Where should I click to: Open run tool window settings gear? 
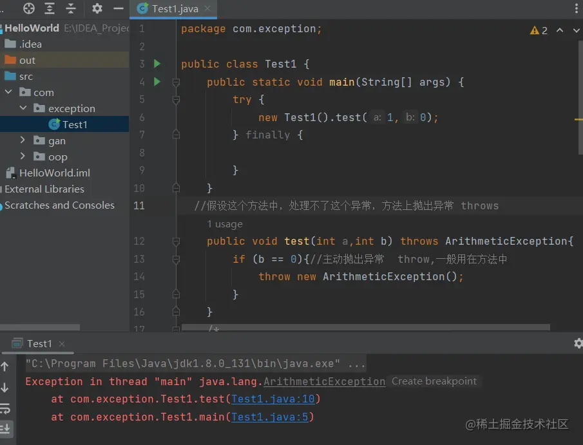tap(578, 343)
